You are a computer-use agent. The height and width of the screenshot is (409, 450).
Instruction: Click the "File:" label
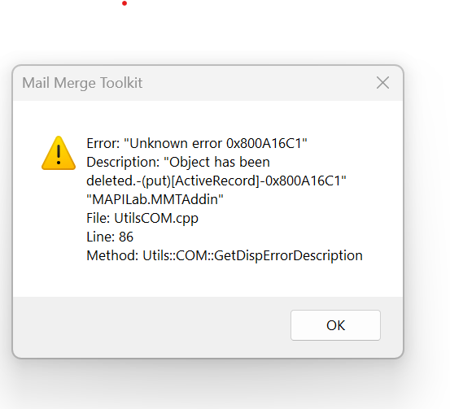98,218
